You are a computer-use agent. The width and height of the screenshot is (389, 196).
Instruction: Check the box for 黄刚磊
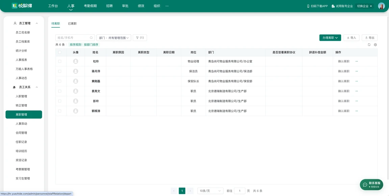coord(59,81)
